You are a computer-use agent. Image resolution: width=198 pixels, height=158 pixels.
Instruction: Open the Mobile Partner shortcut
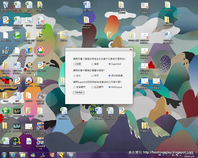coord(5,113)
